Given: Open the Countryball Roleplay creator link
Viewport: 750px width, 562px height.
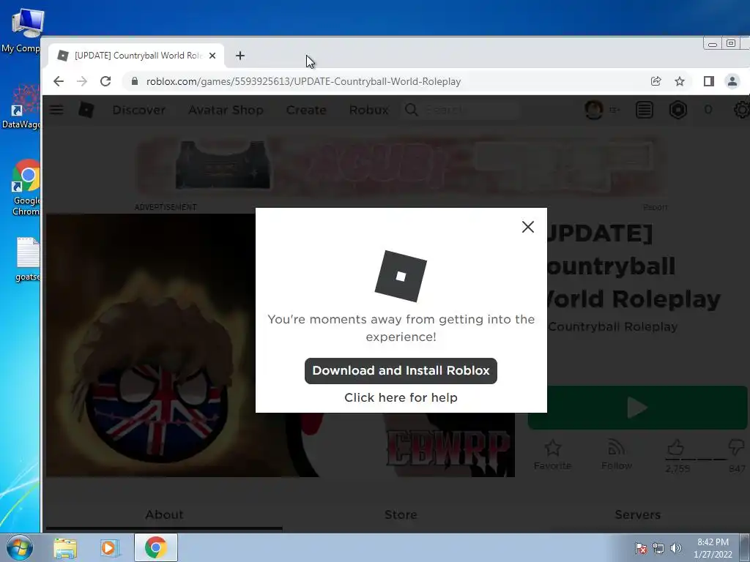Looking at the screenshot, I should [613, 327].
